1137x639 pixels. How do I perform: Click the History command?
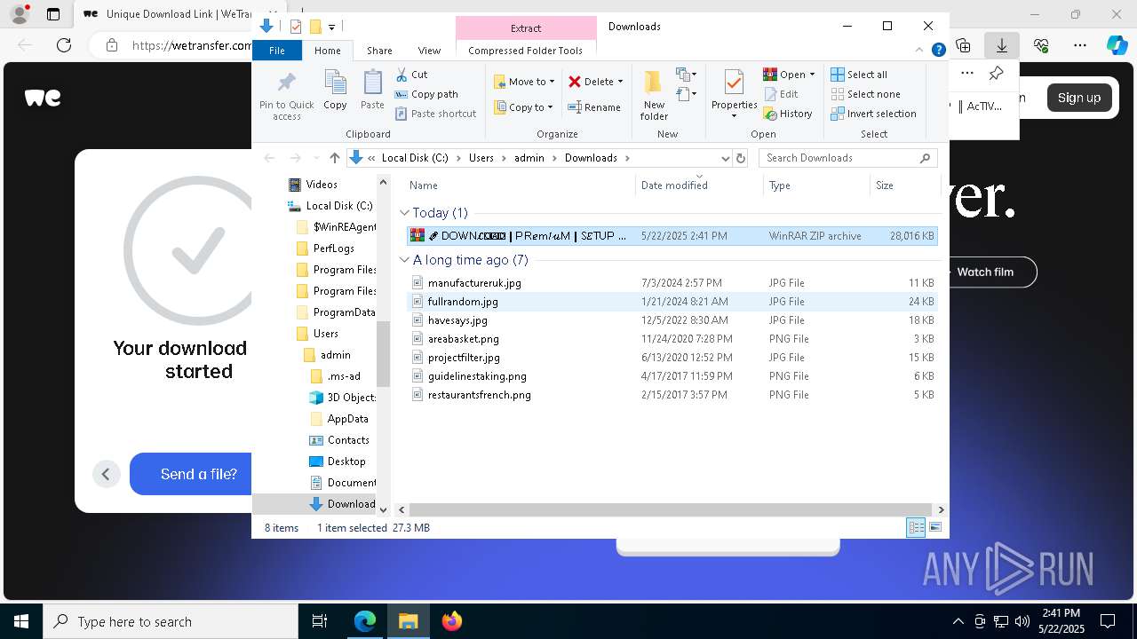click(788, 114)
